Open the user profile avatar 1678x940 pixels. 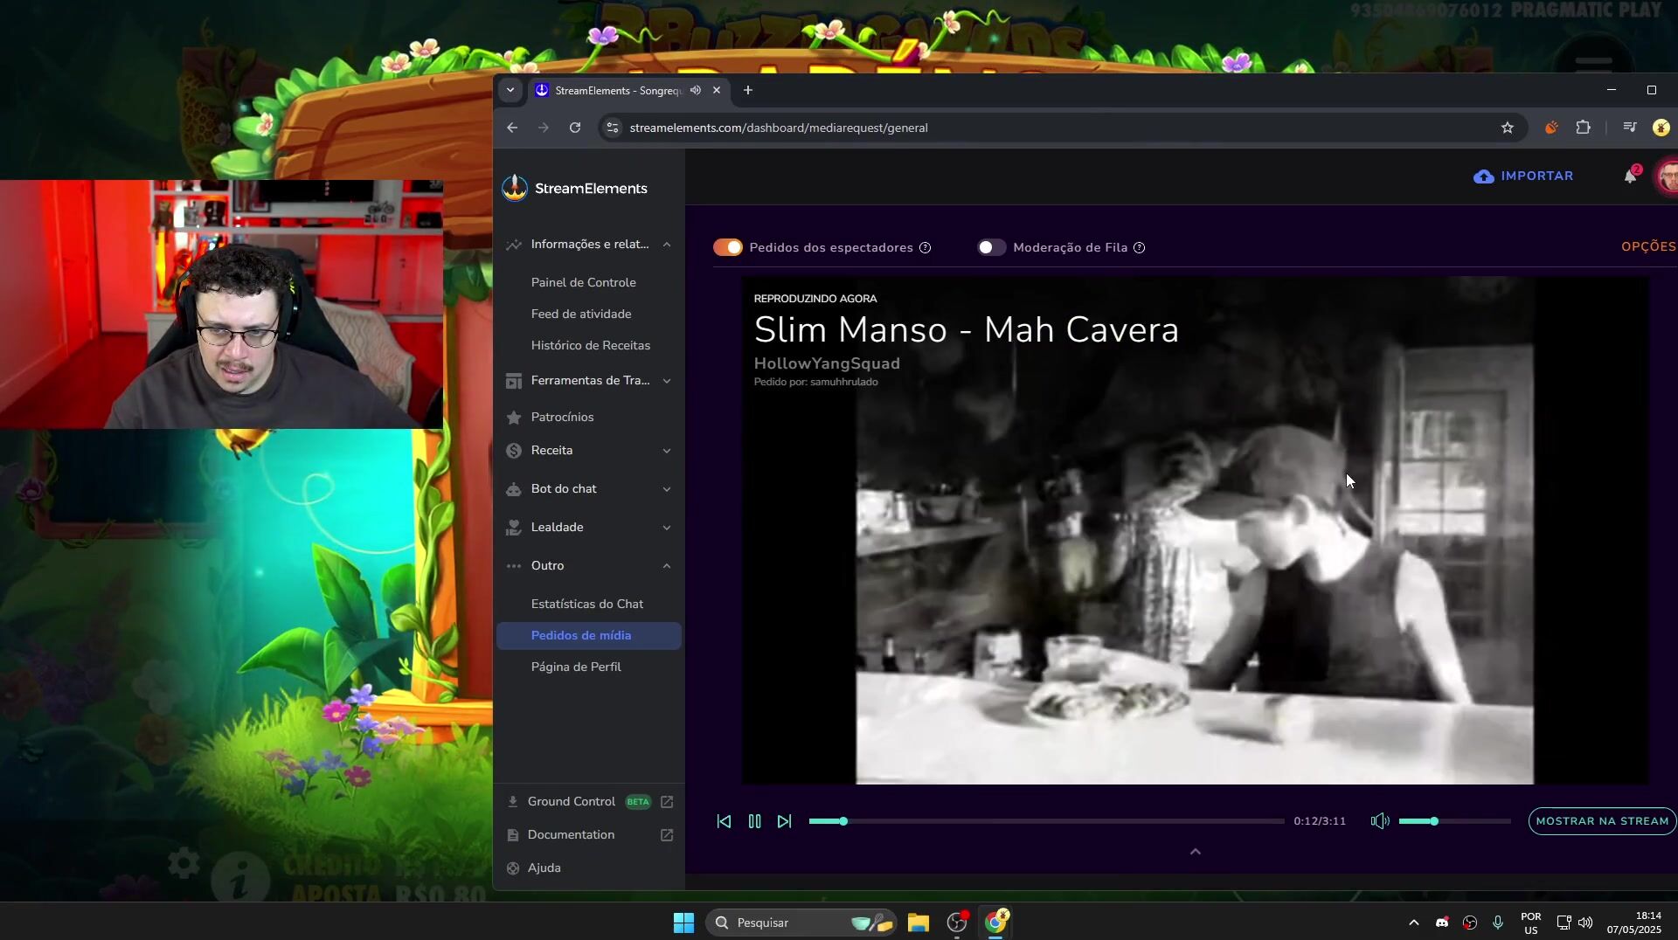pyautogui.click(x=1668, y=176)
